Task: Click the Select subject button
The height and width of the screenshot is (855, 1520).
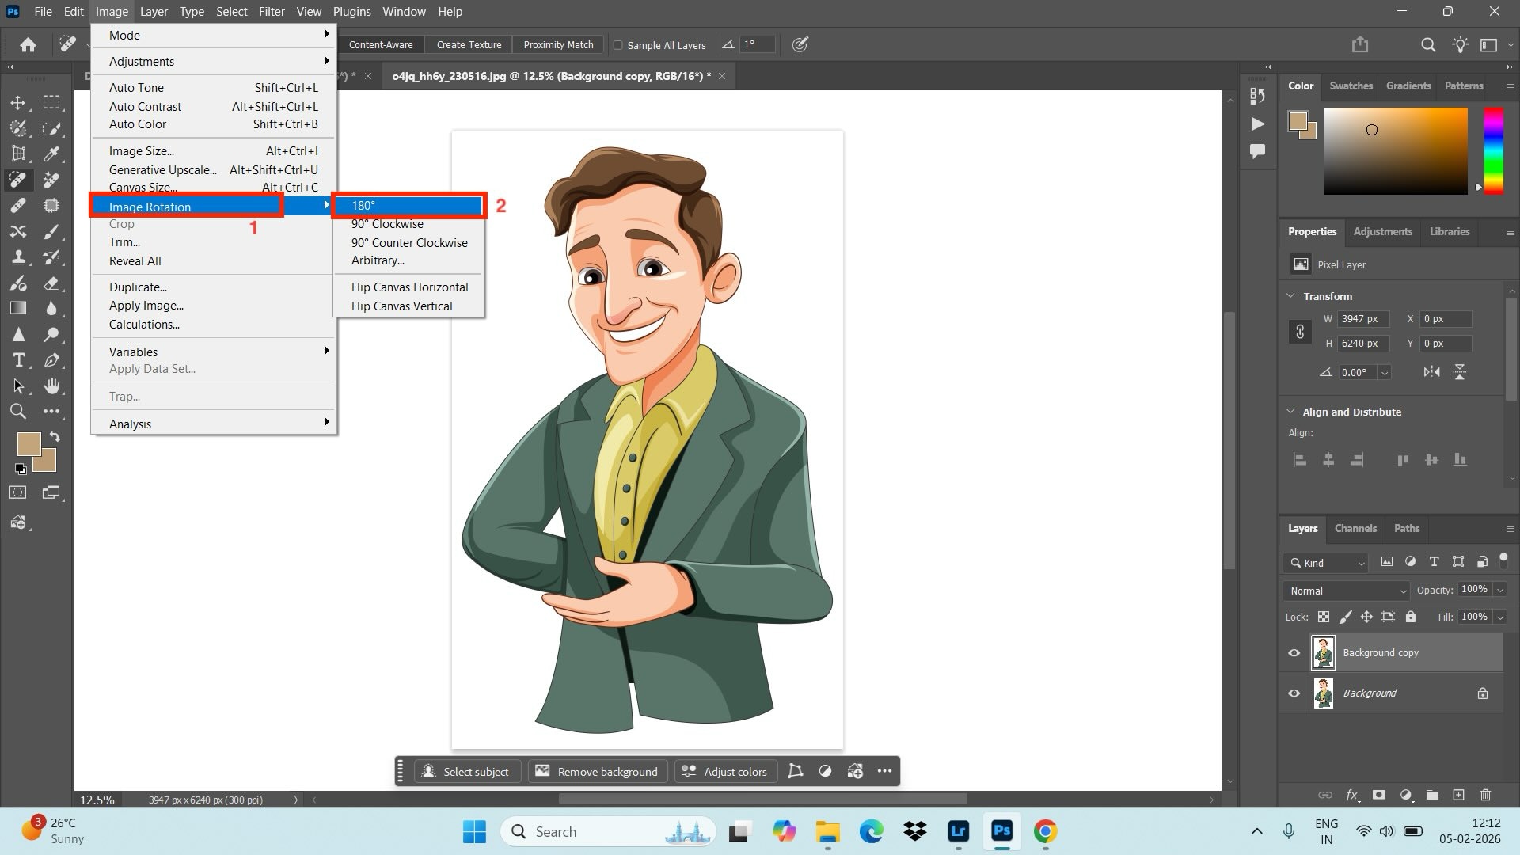Action: coord(467,771)
